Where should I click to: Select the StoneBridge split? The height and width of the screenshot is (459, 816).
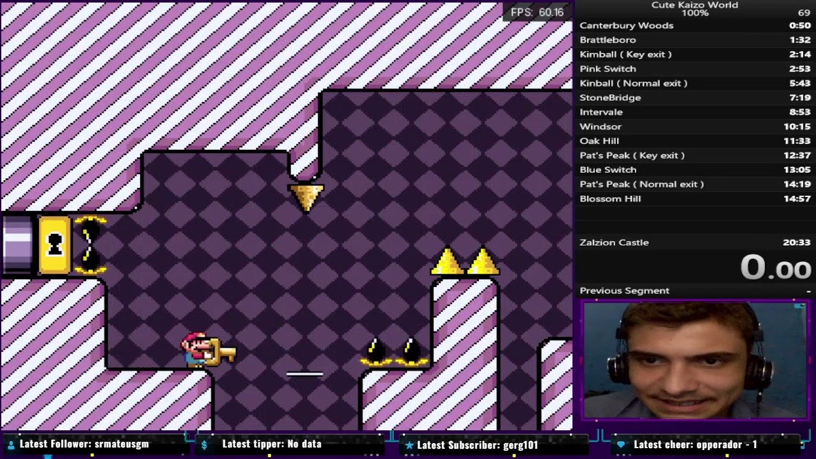click(x=695, y=98)
